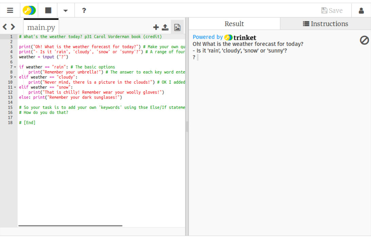Click the input prompt field after '?'
371x238 pixels.
click(x=198, y=57)
